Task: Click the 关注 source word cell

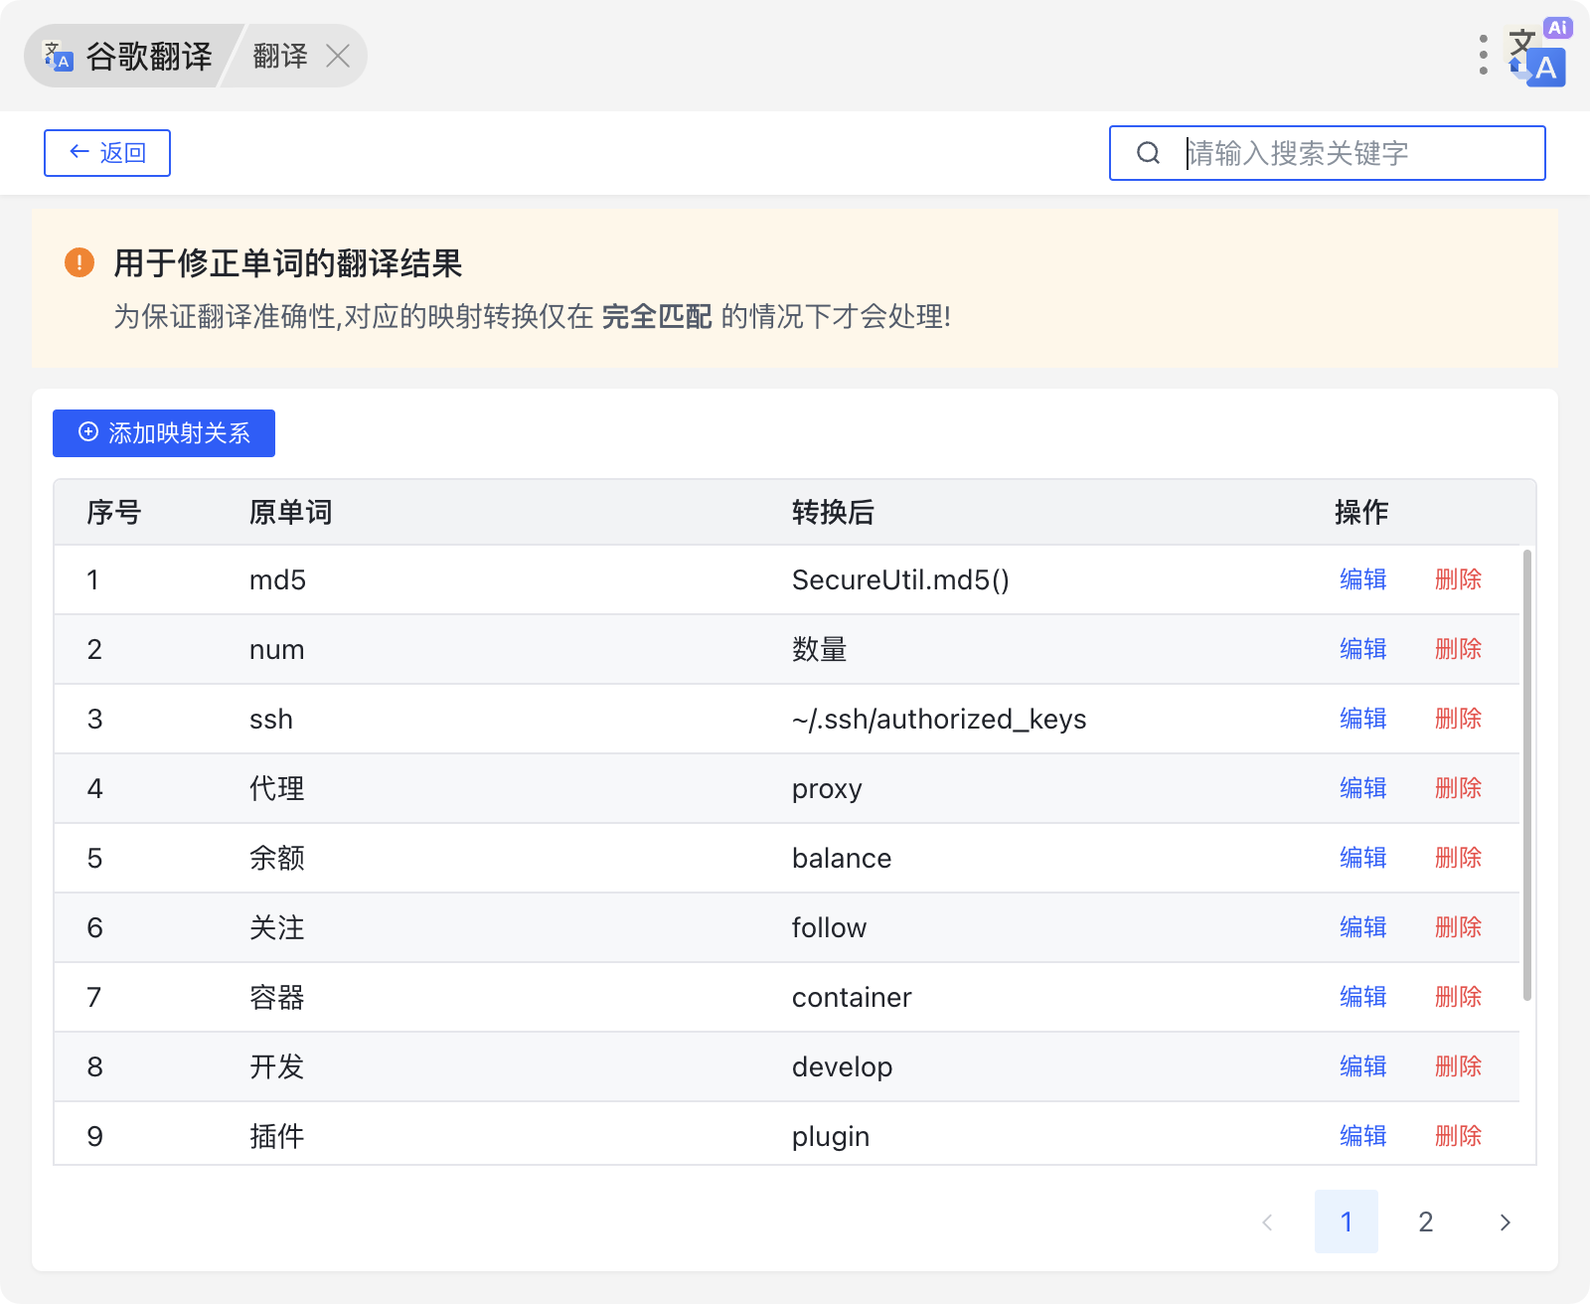Action: click(277, 927)
